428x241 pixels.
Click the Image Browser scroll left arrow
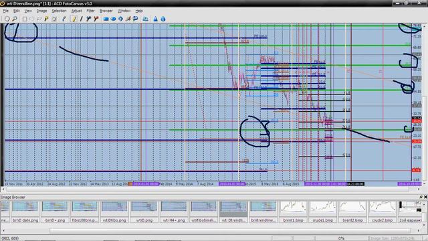pyautogui.click(x=3, y=231)
